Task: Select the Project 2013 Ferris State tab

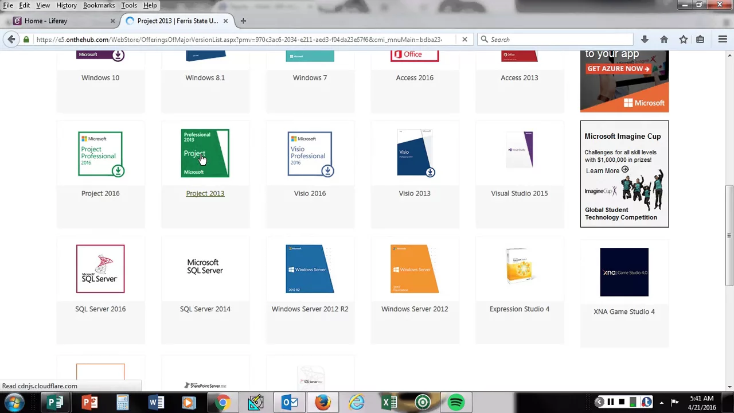Action: [x=178, y=21]
